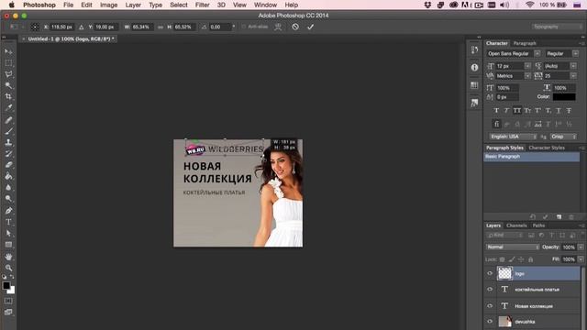This screenshot has height=330, width=587.
Task: Select the Lasso tool
Action: (8, 74)
